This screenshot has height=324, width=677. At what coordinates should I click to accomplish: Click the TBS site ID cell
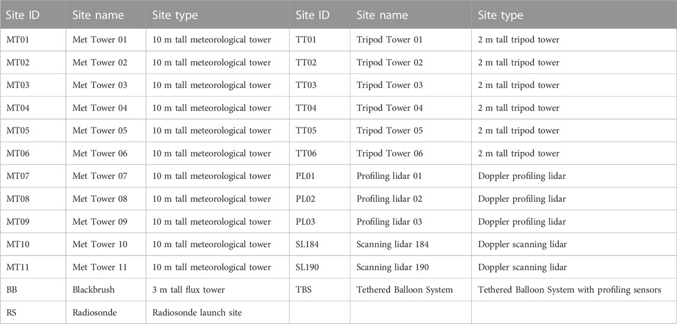pyautogui.click(x=319, y=290)
